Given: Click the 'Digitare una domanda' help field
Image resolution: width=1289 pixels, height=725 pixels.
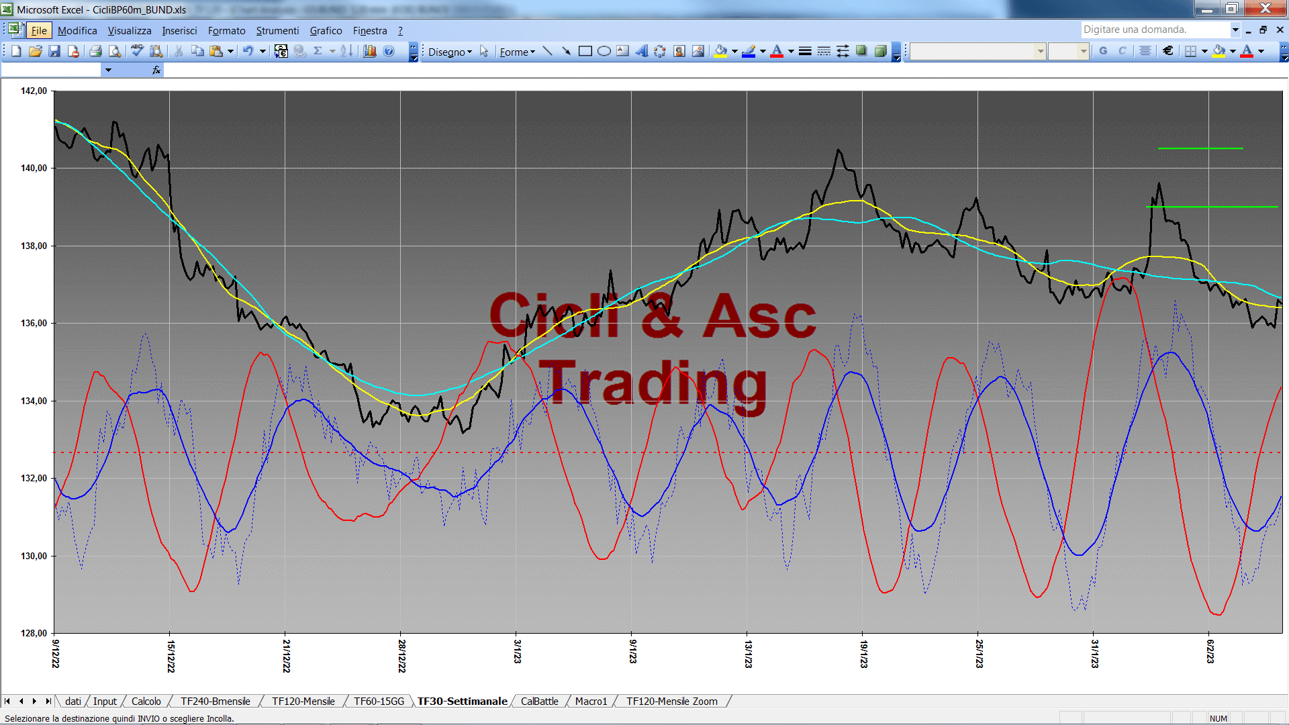Looking at the screenshot, I should tap(1155, 30).
